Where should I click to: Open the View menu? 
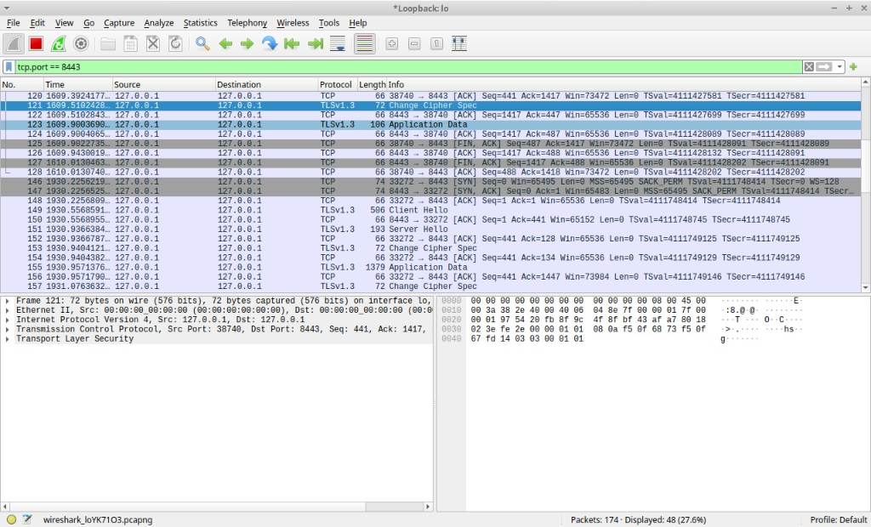click(x=64, y=23)
